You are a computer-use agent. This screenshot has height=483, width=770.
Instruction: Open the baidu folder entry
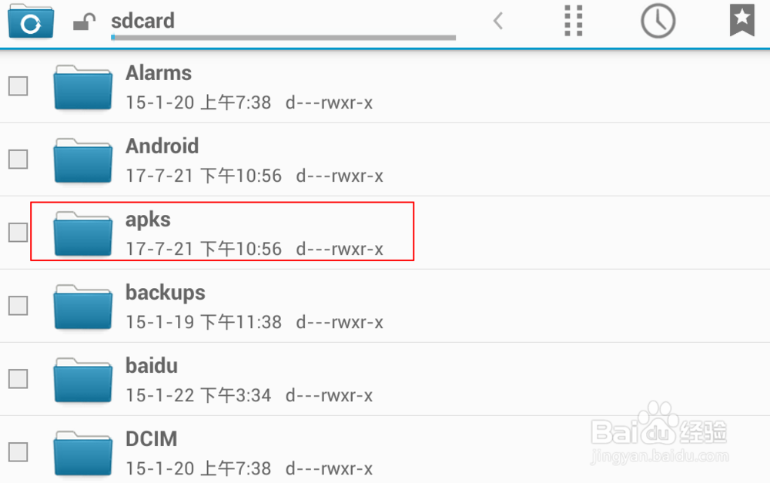[385, 379]
